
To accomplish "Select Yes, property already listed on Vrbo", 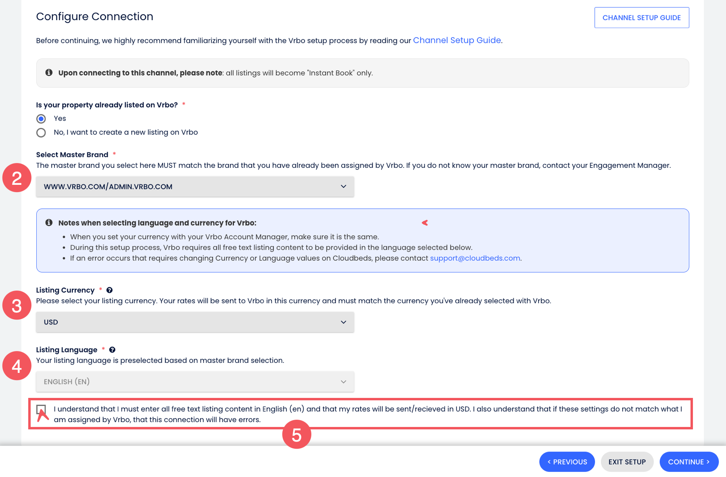I will [x=41, y=119].
